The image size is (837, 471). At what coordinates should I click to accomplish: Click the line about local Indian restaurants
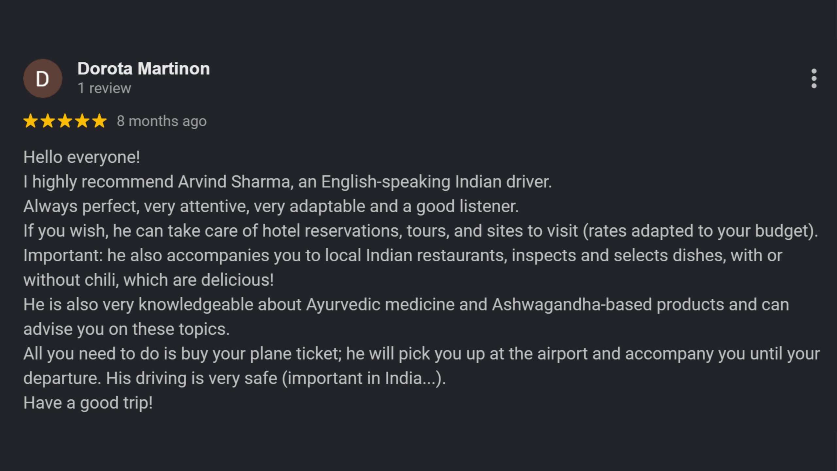pos(402,255)
